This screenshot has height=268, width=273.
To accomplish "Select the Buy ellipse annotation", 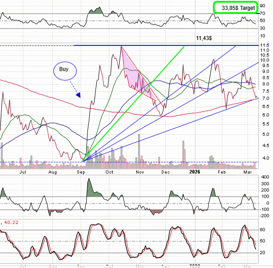I will click(65, 70).
